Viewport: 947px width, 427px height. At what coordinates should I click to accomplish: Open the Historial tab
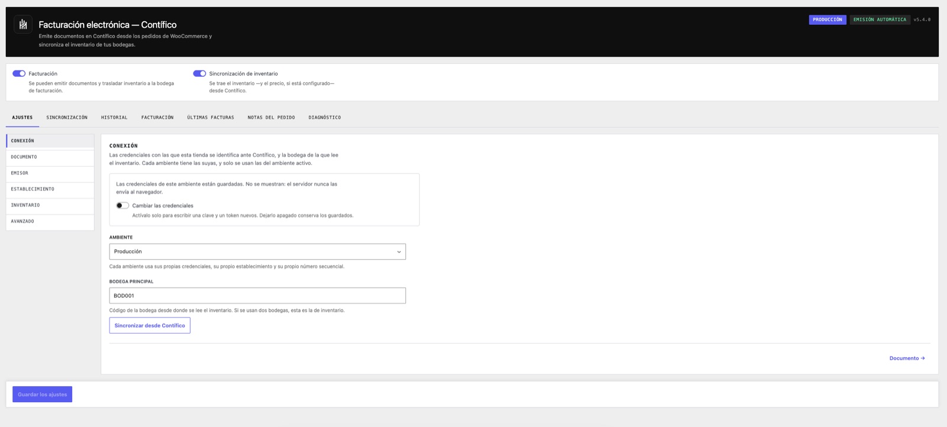(114, 118)
